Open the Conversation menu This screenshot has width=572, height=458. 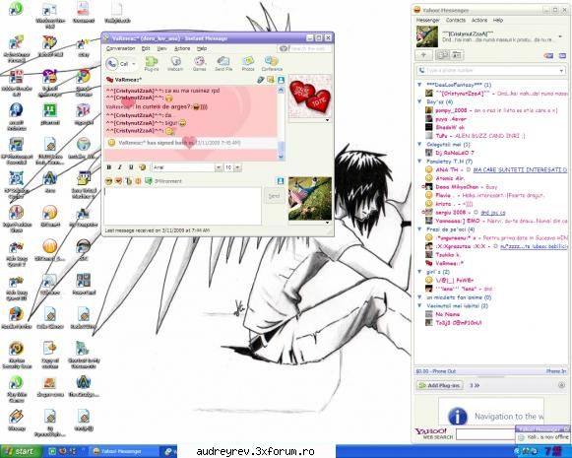click(x=121, y=48)
